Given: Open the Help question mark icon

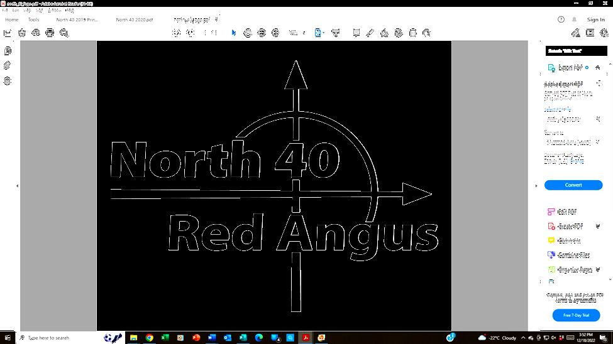Looking at the screenshot, I should [x=561, y=19].
